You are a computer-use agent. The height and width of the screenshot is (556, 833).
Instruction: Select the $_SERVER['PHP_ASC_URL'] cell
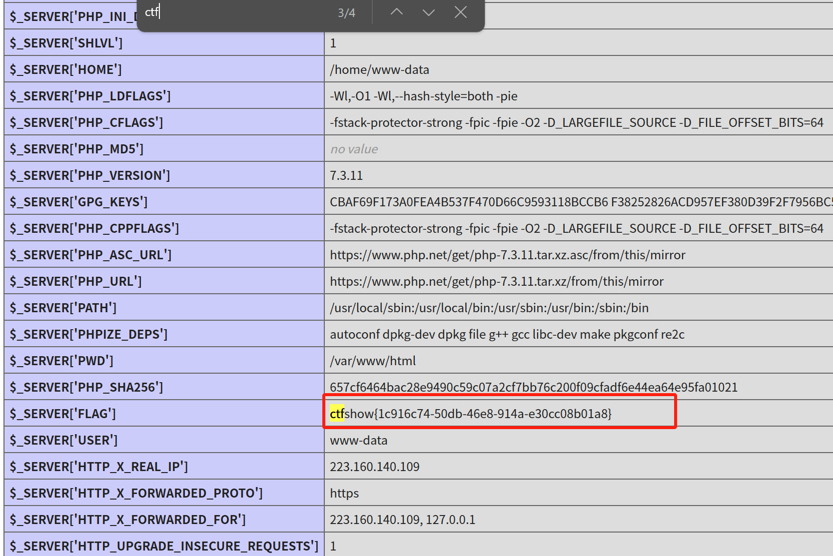point(164,254)
